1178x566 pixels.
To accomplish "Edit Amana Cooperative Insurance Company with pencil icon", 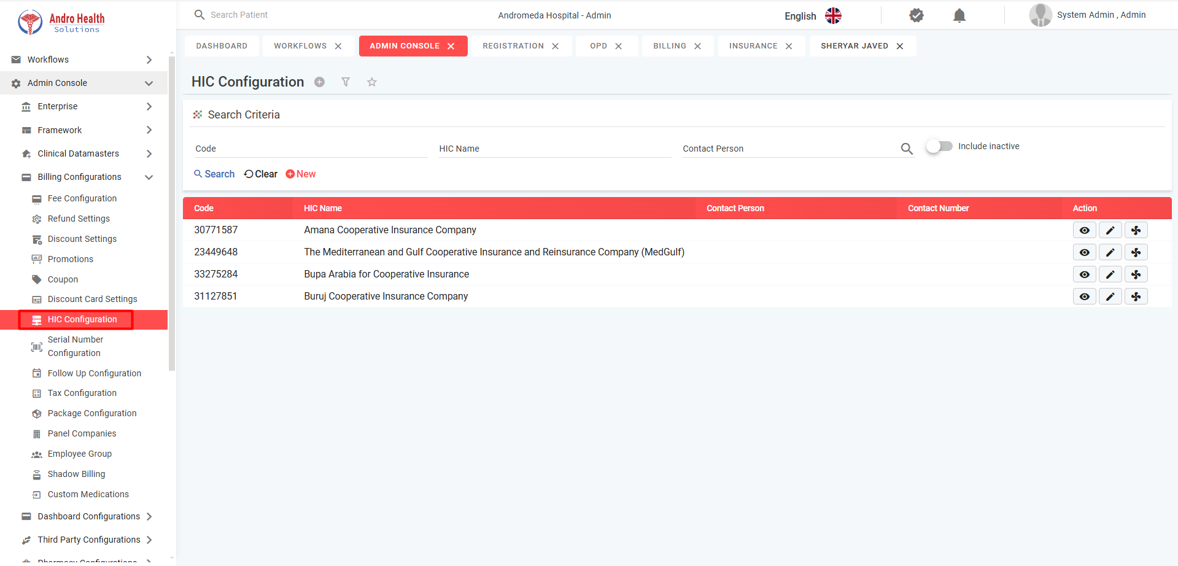I will (x=1110, y=230).
